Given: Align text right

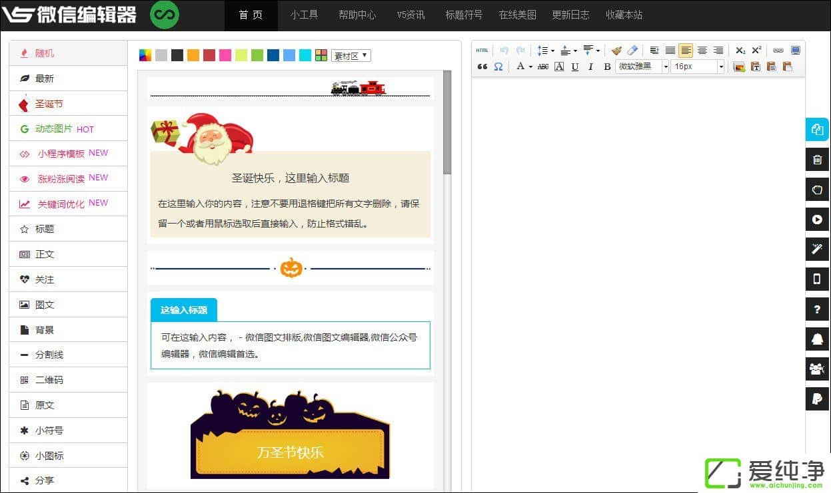Looking at the screenshot, I should 718,51.
